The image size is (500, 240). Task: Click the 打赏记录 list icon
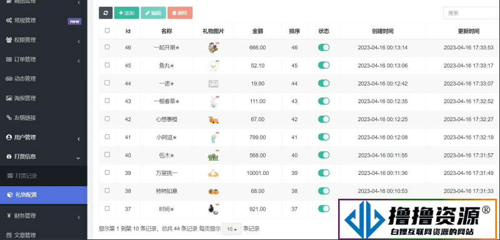pos(10,176)
